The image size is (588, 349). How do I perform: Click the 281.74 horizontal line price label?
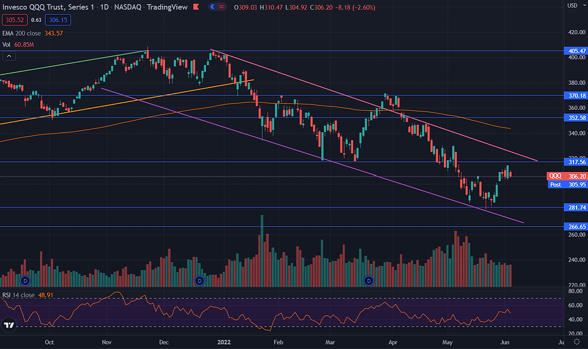(575, 207)
